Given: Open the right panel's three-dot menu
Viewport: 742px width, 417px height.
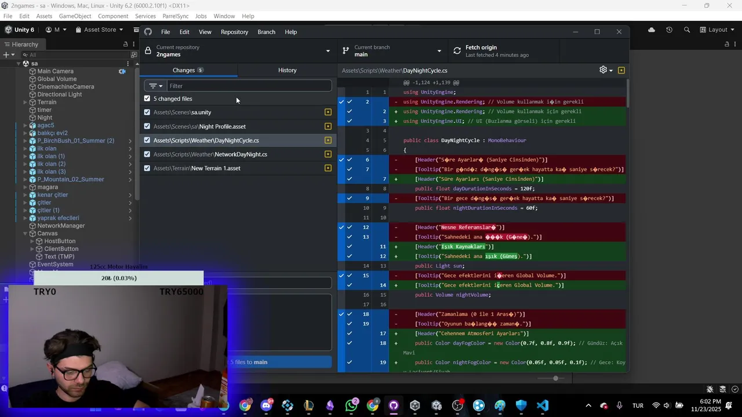Looking at the screenshot, I should (x=735, y=44).
